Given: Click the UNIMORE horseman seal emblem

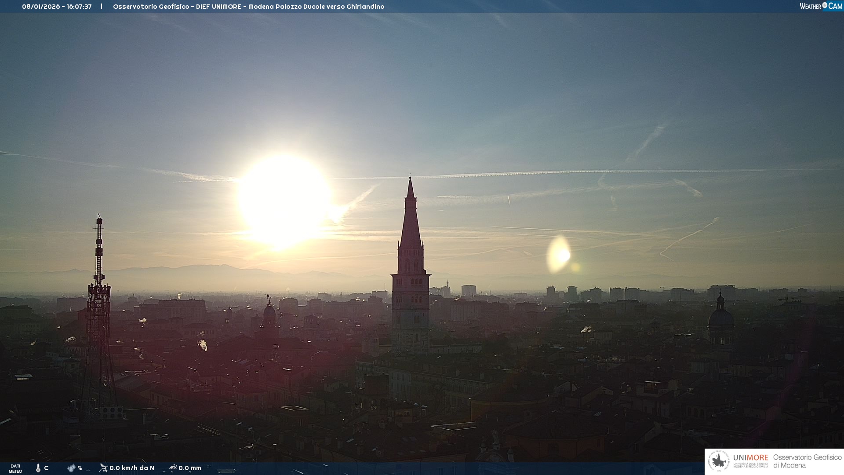Looking at the screenshot, I should click(x=719, y=461).
